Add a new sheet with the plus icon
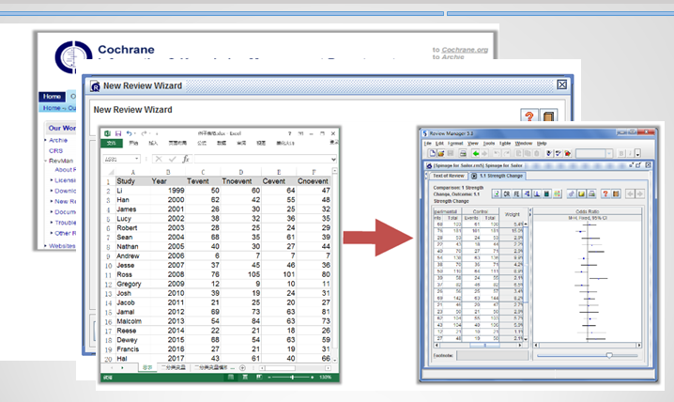 (x=242, y=367)
